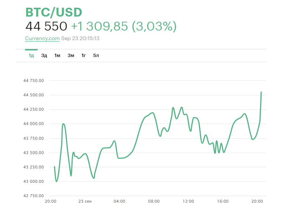
Task: Click the current price 44 550
Action: pos(46,26)
